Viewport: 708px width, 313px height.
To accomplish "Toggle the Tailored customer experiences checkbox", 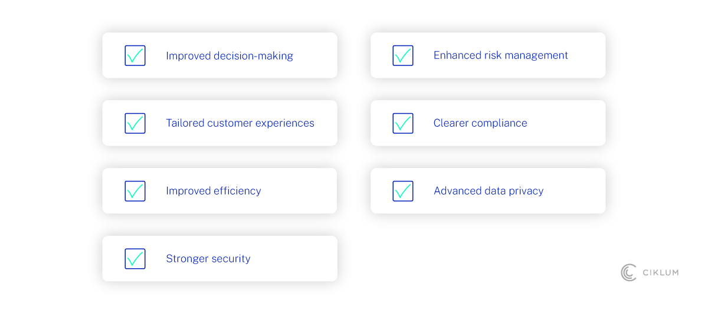I will pyautogui.click(x=135, y=123).
